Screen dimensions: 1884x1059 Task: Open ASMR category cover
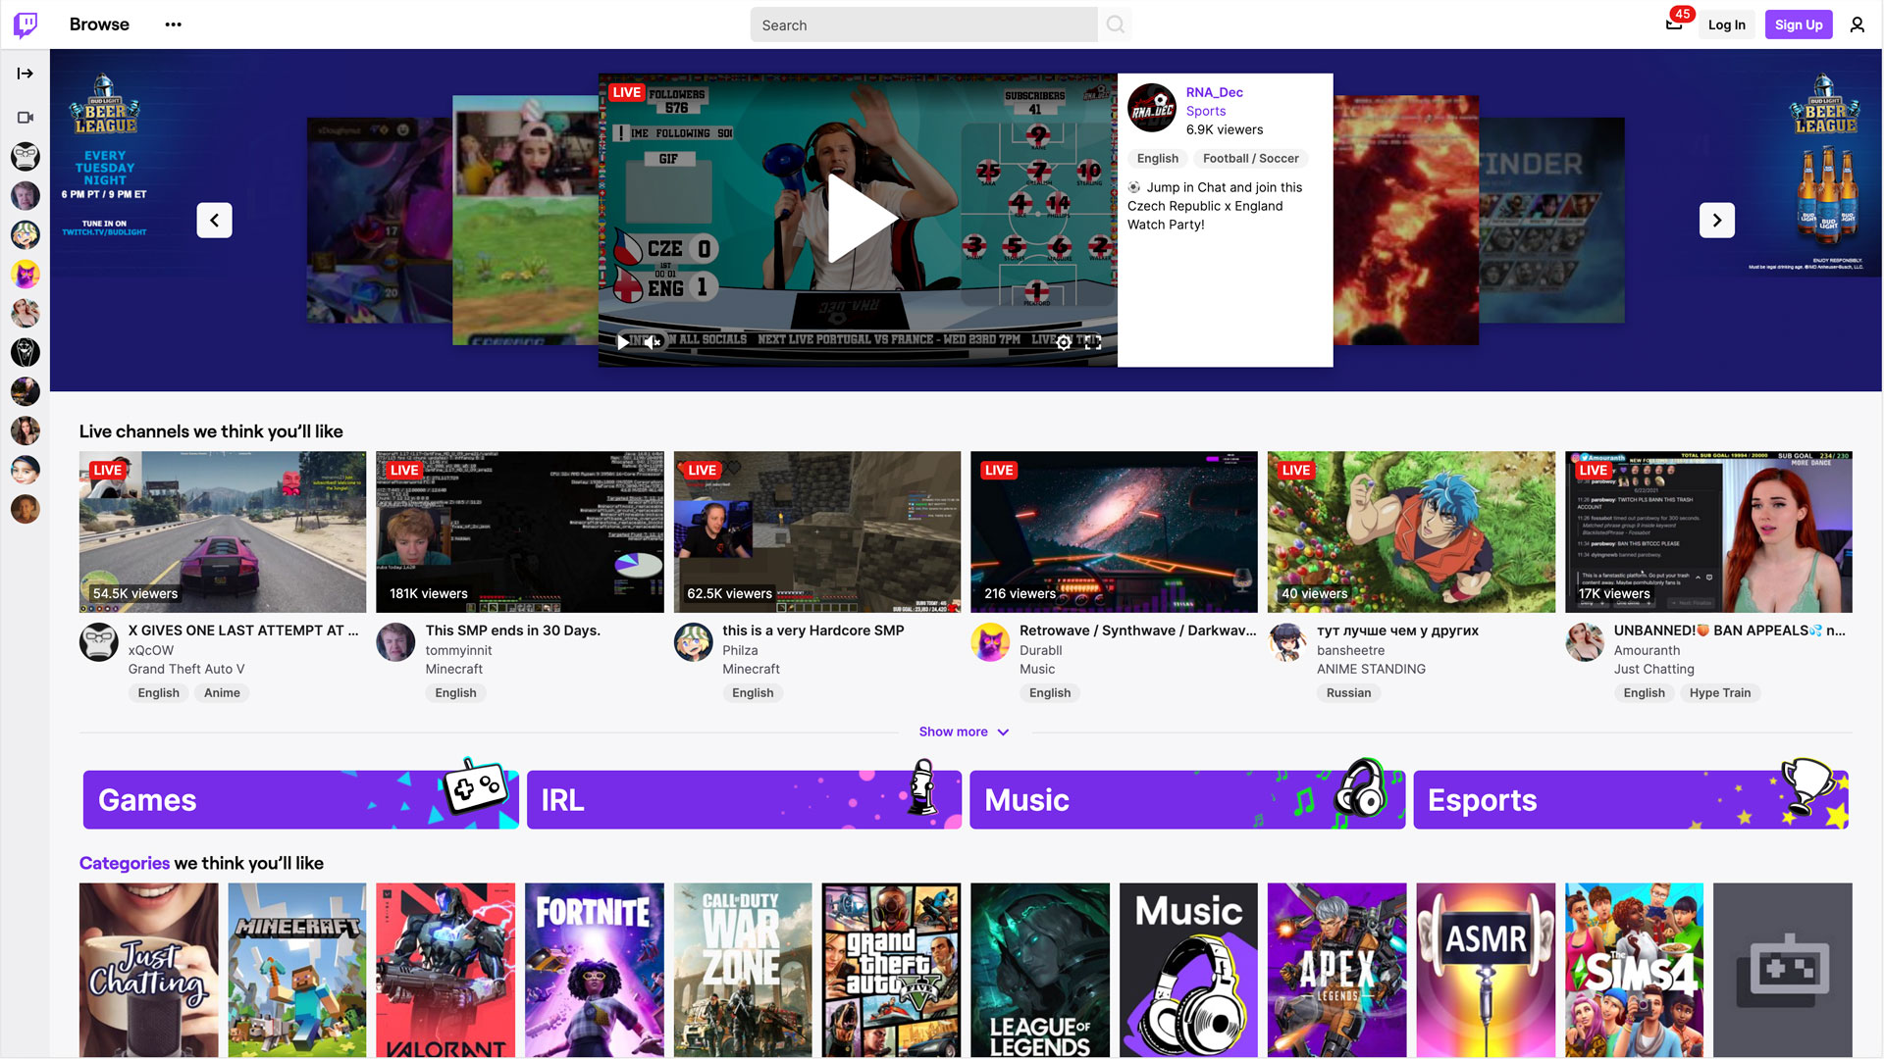tap(1486, 970)
